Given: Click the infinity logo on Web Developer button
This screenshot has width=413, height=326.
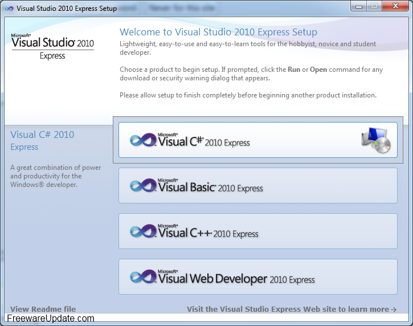Looking at the screenshot, I should tap(144, 277).
